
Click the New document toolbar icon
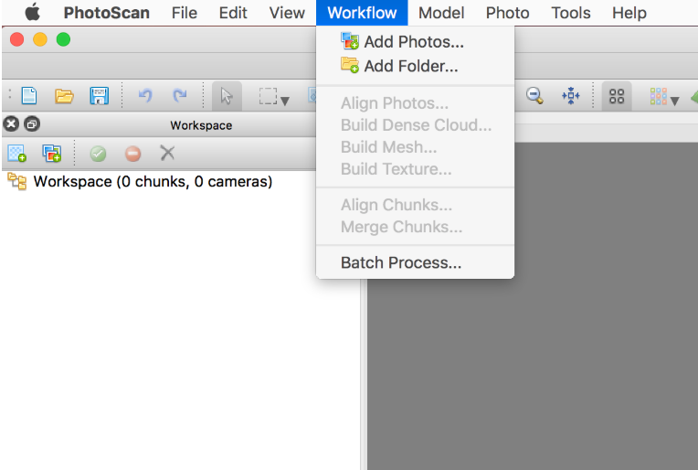[x=29, y=96]
